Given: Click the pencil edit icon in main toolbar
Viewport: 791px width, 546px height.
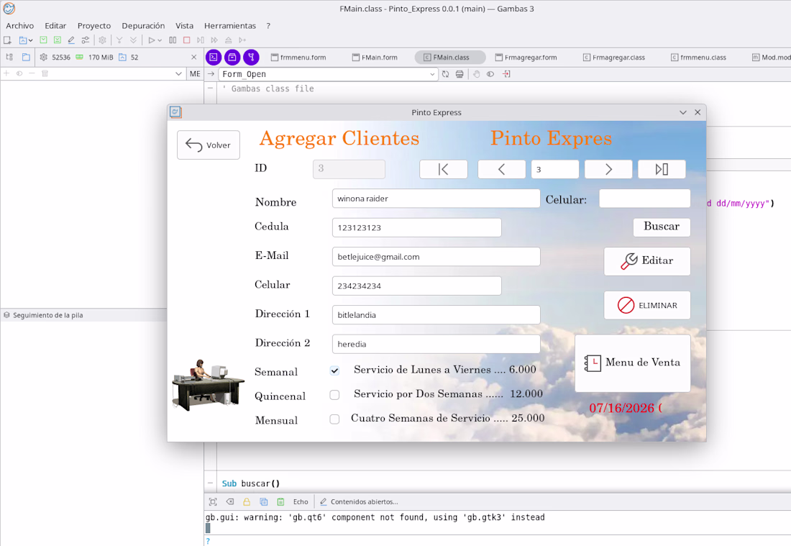Looking at the screenshot, I should coord(71,40).
